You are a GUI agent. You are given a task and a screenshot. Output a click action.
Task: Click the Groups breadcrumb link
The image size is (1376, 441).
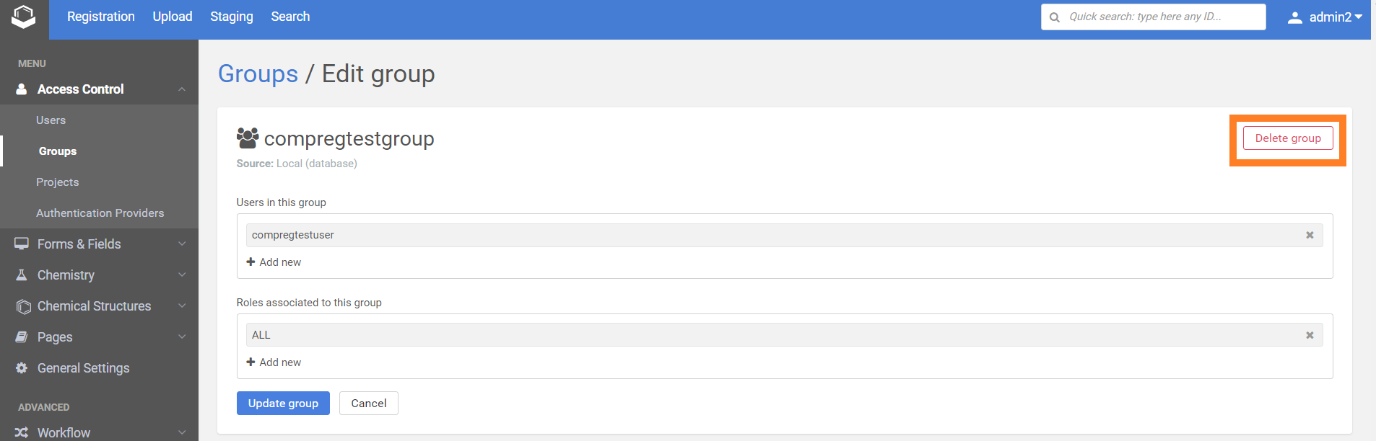click(258, 74)
